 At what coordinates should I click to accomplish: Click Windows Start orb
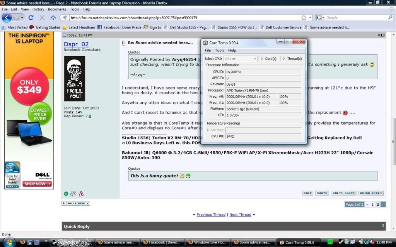[9, 242]
